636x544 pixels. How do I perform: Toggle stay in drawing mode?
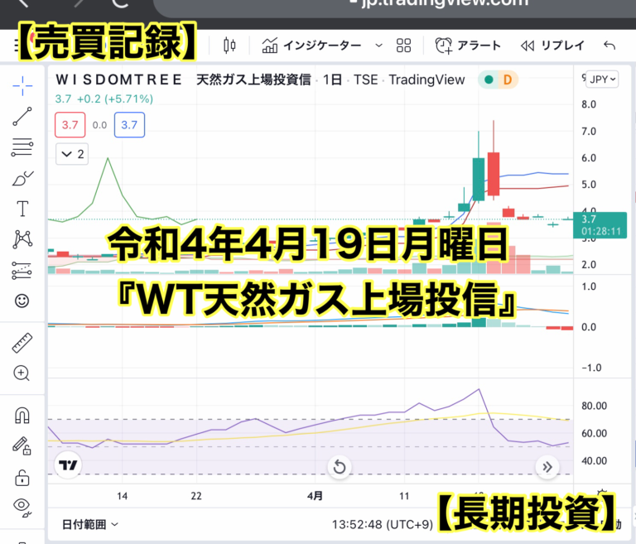tap(22, 445)
